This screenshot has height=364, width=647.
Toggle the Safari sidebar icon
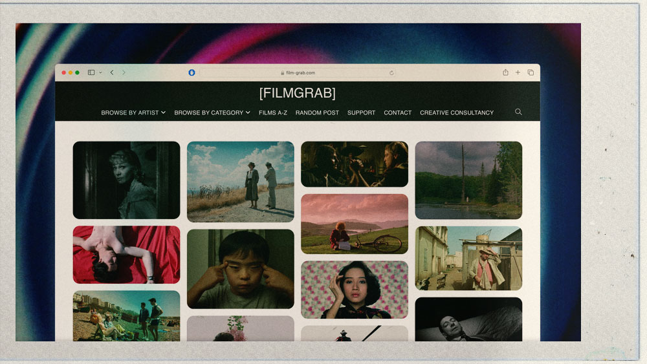click(x=91, y=72)
